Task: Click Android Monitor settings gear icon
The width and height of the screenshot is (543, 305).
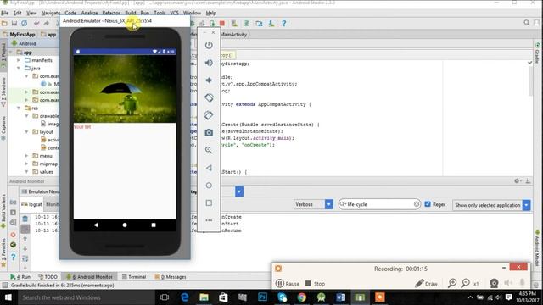Action: click(517, 180)
